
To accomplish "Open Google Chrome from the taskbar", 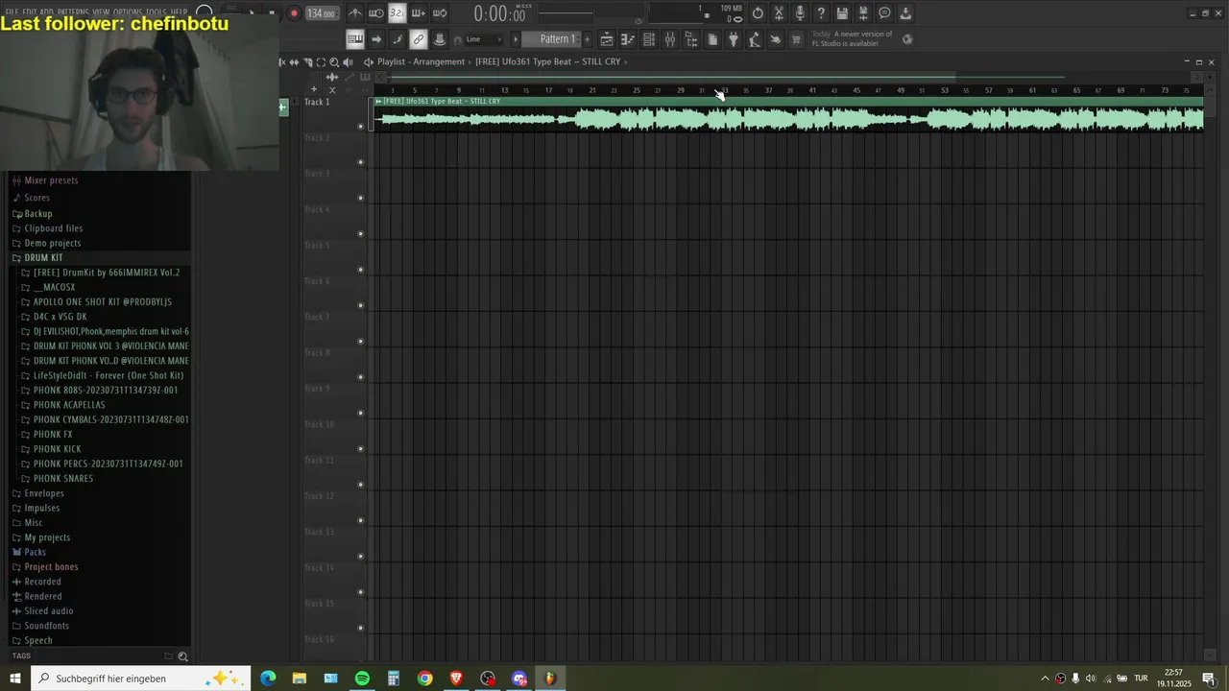I will [x=425, y=679].
